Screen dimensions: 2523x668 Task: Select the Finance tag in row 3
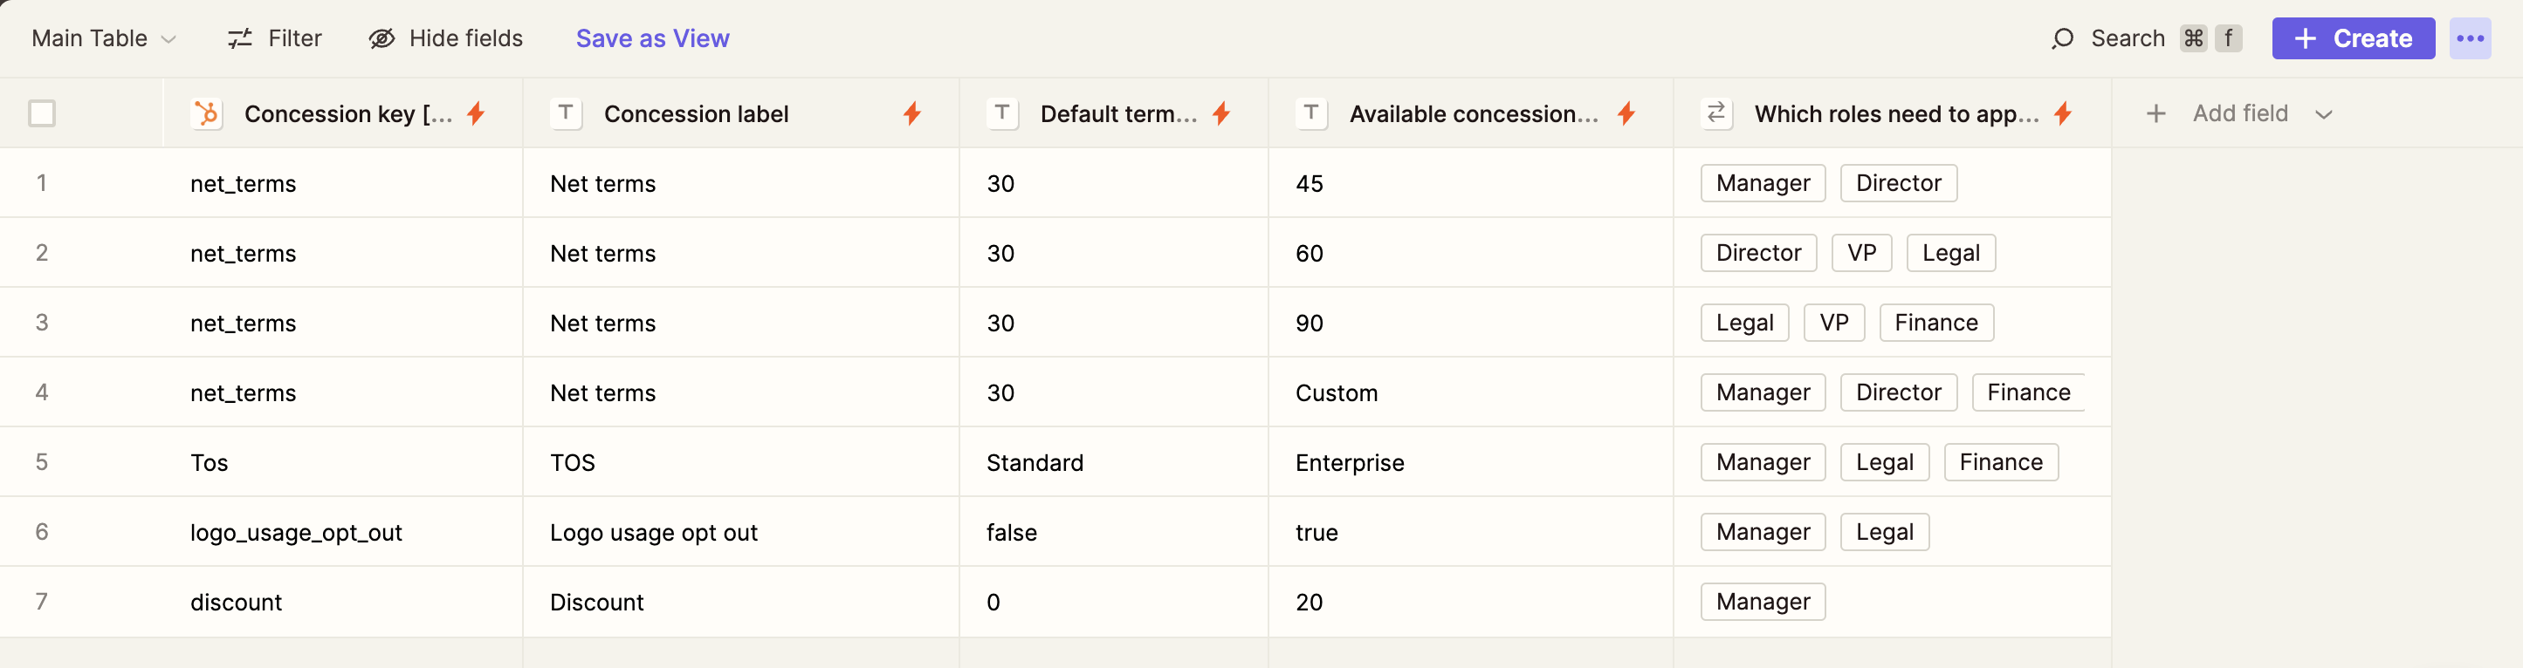(x=1935, y=323)
